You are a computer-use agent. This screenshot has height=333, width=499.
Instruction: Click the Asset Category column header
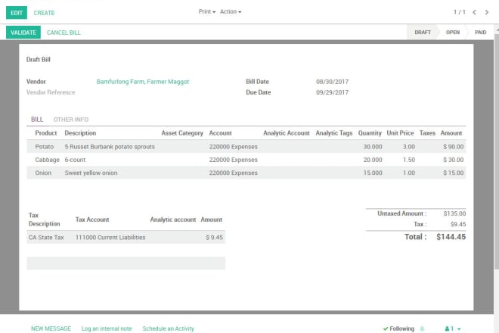[182, 133]
